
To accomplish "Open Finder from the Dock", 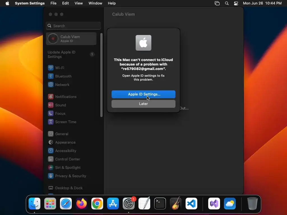I will [x=34, y=203].
